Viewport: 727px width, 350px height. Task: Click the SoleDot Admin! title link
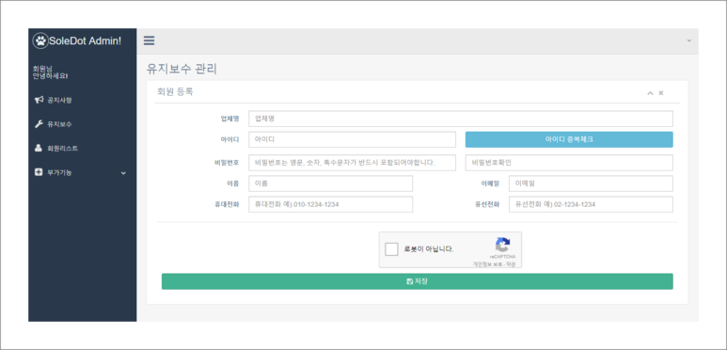click(x=86, y=40)
